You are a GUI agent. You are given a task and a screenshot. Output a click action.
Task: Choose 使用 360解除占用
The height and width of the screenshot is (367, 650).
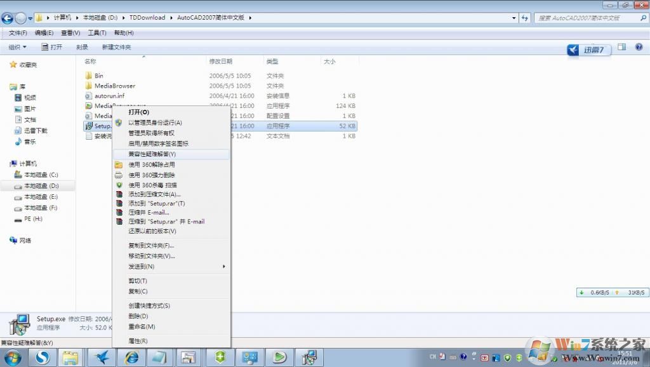171,164
